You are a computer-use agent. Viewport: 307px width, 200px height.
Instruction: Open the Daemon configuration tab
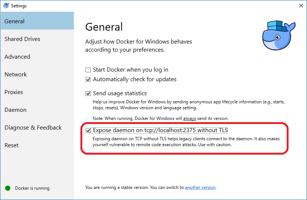[x=15, y=110]
